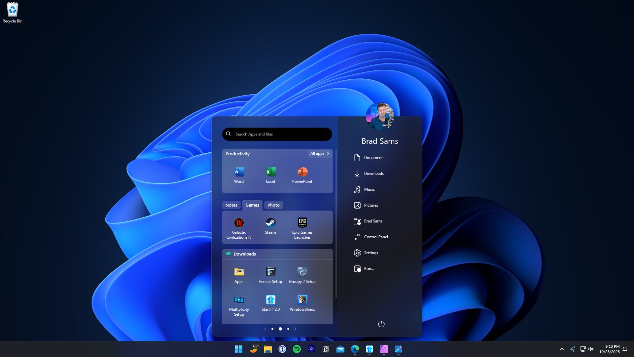
Task: Launch Excel from the Productivity group
Action: (x=270, y=175)
